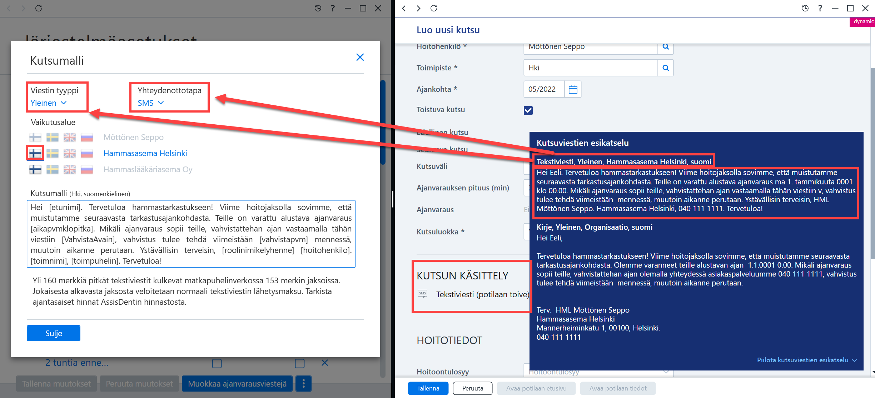Open history icon in left window title bar
875x398 pixels.
pos(318,8)
